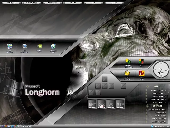Click the blue diamond system tray icon
170x128 pixels.
152,126
